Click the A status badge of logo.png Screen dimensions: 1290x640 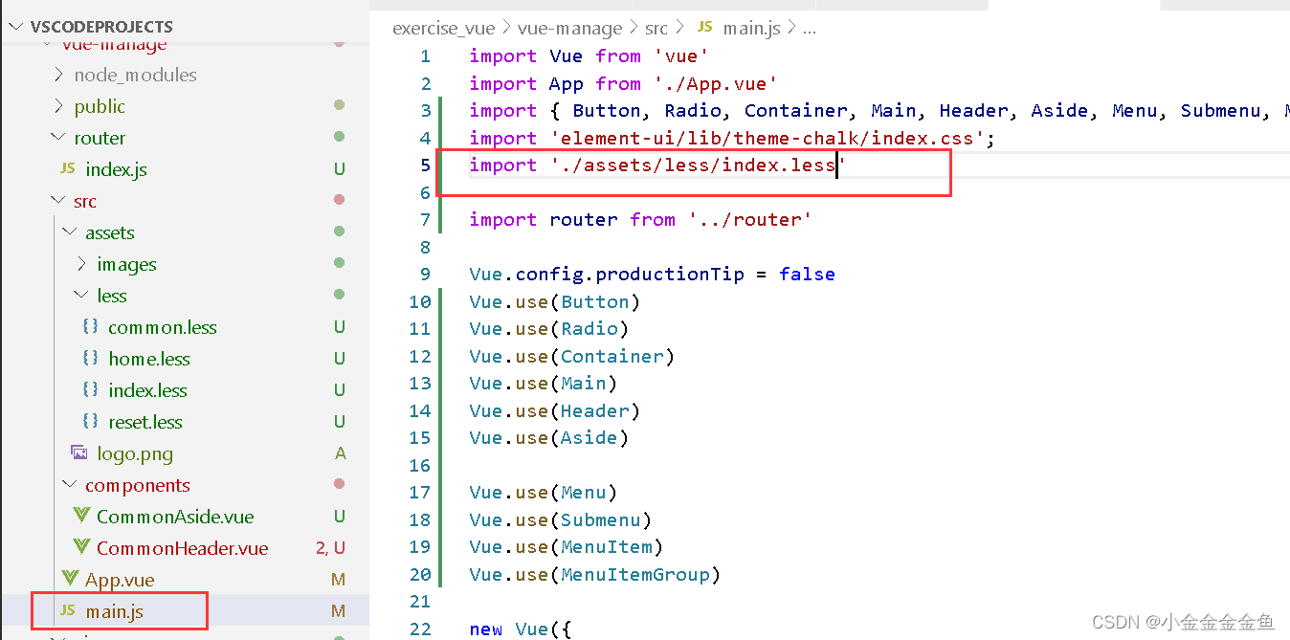(340, 453)
